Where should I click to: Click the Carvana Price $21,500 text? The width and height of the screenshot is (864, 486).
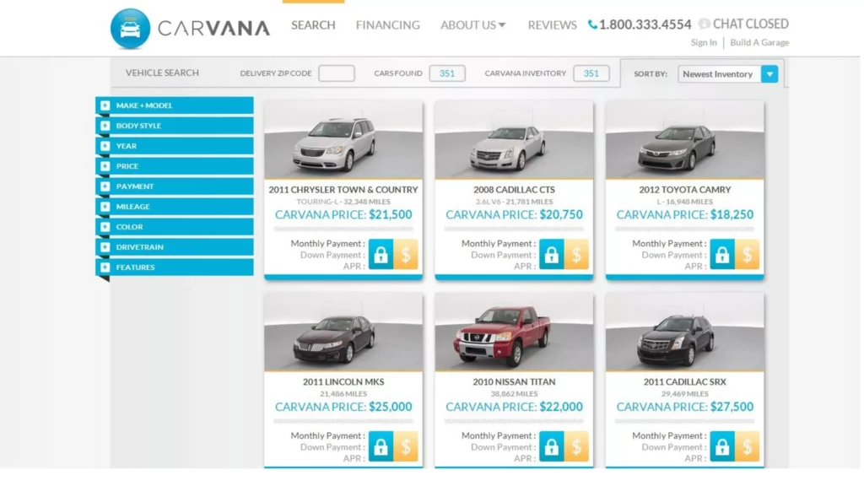pos(343,215)
